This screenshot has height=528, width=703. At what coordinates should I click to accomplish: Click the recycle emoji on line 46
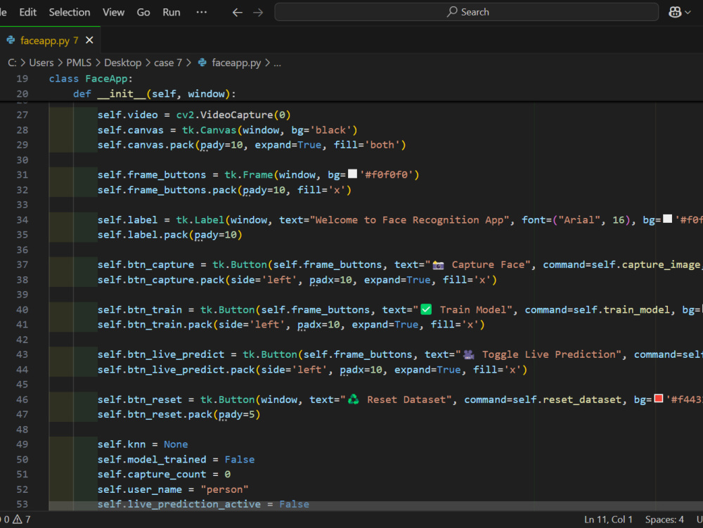point(354,399)
